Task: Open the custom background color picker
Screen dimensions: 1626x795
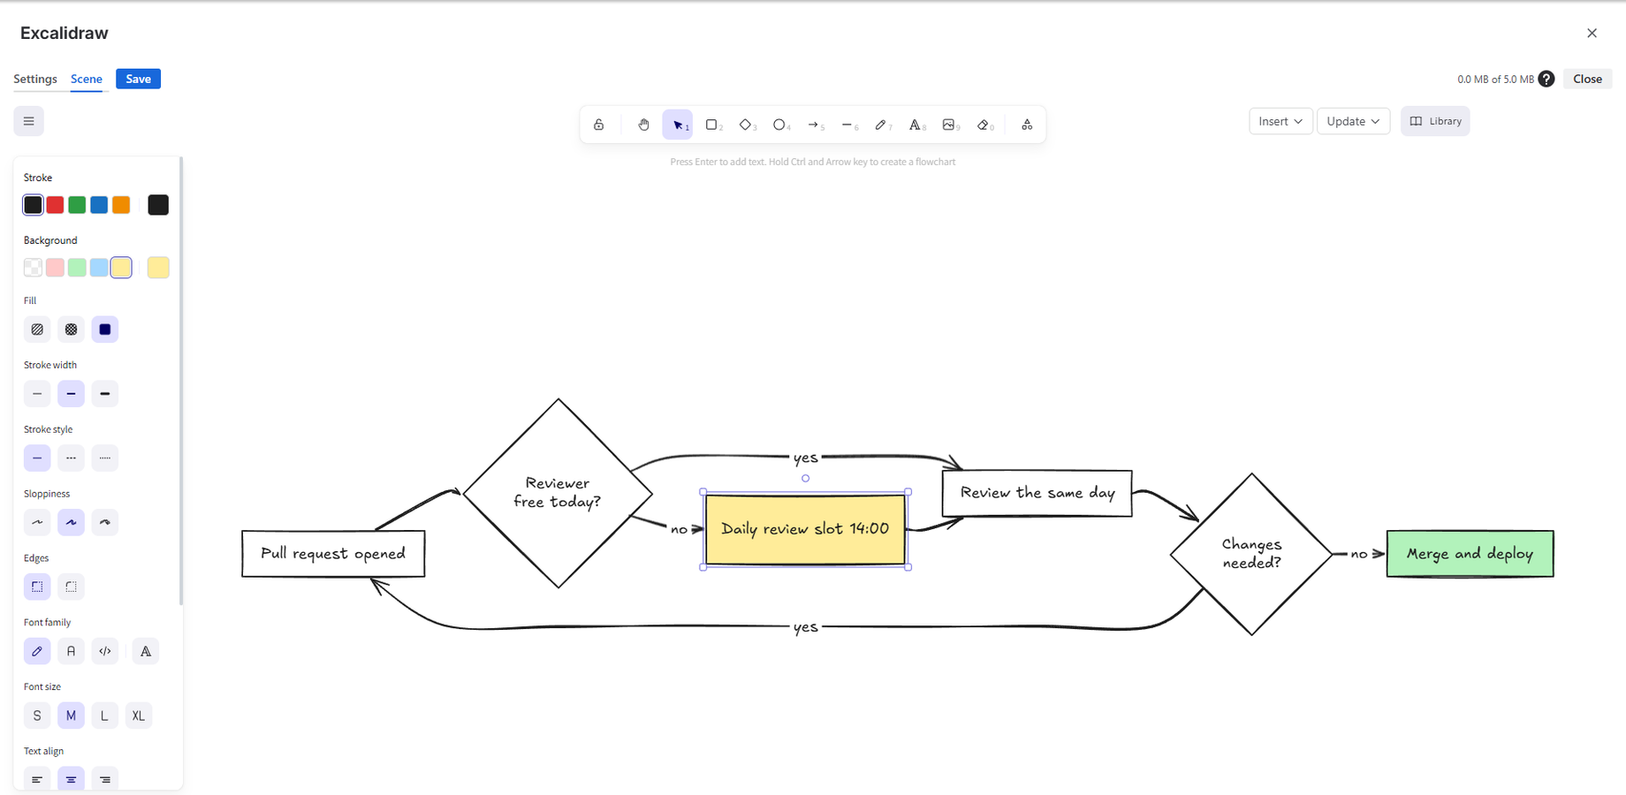Action: [158, 268]
